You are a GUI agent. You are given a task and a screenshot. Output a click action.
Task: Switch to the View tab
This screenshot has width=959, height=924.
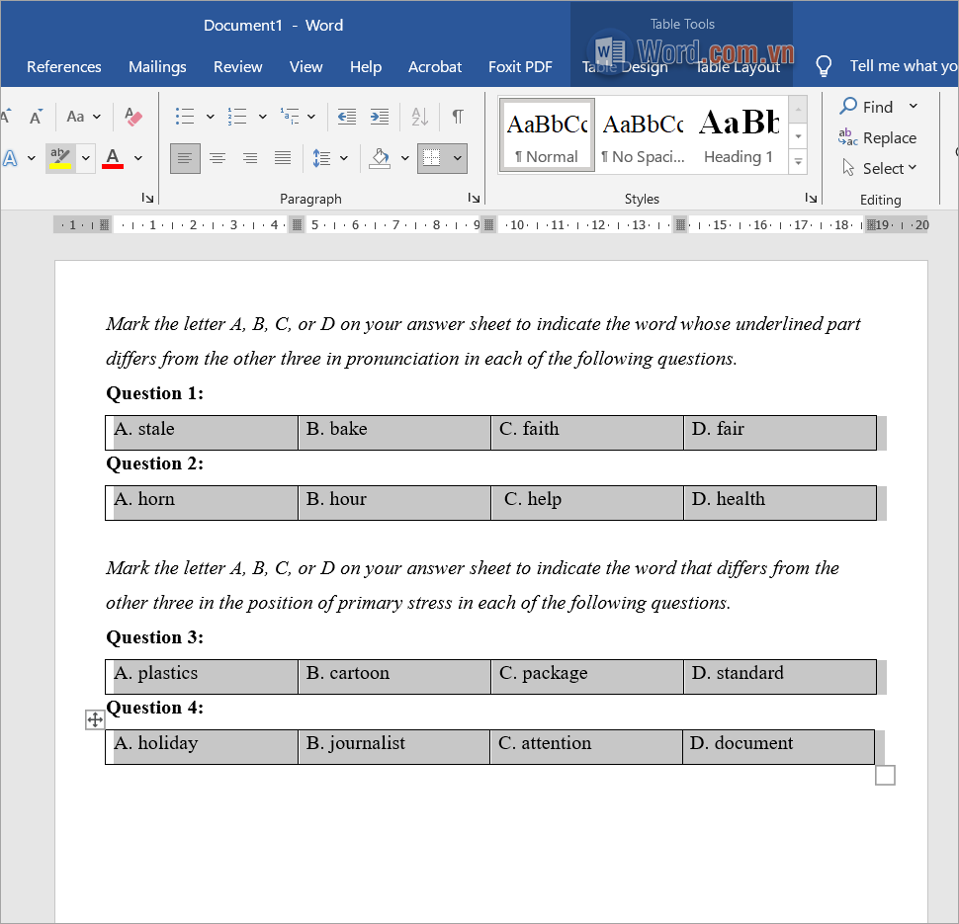tap(305, 66)
